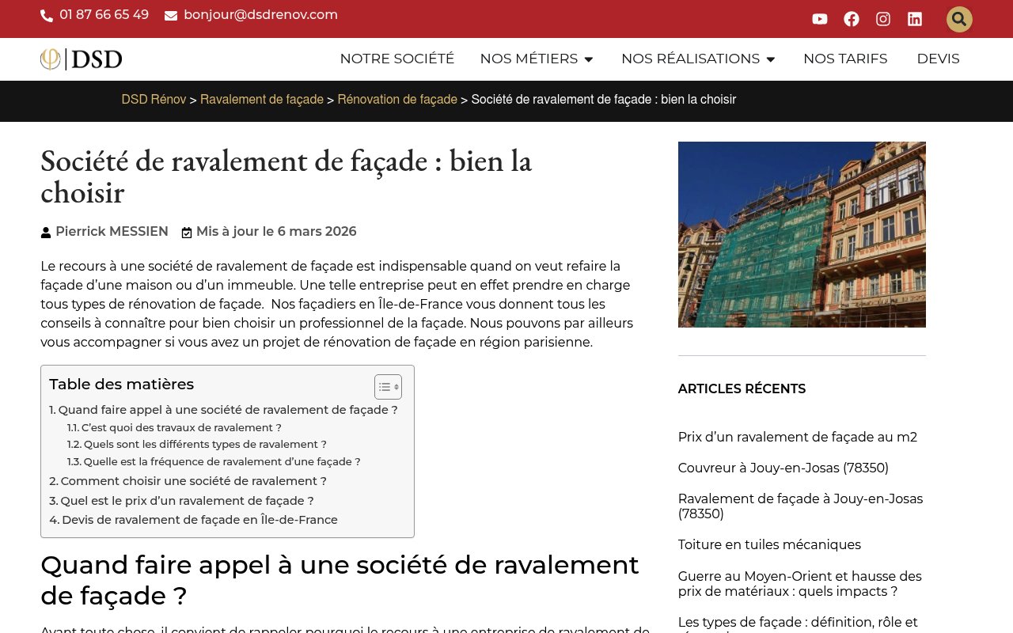1013x633 pixels.
Task: Click the current page breadcrumb text
Action: point(604,100)
